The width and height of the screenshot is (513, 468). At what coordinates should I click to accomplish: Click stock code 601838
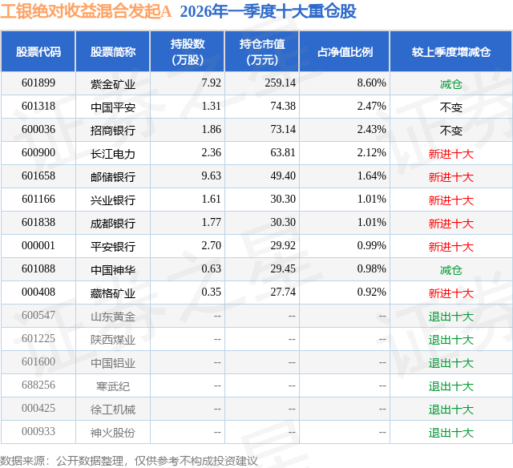point(38,223)
